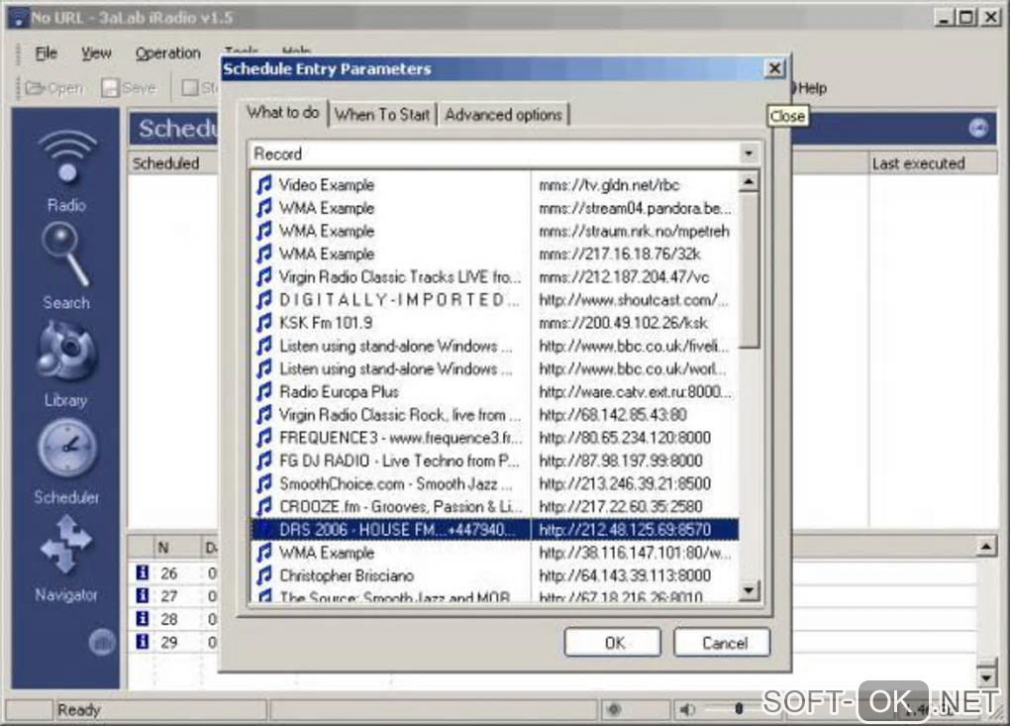The image size is (1010, 726).
Task: Click URL http://68.142.85.43:80
Action: click(613, 415)
